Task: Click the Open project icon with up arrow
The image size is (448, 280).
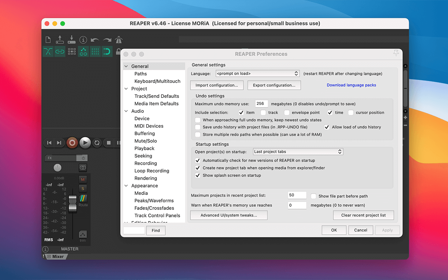Action: 60,40
